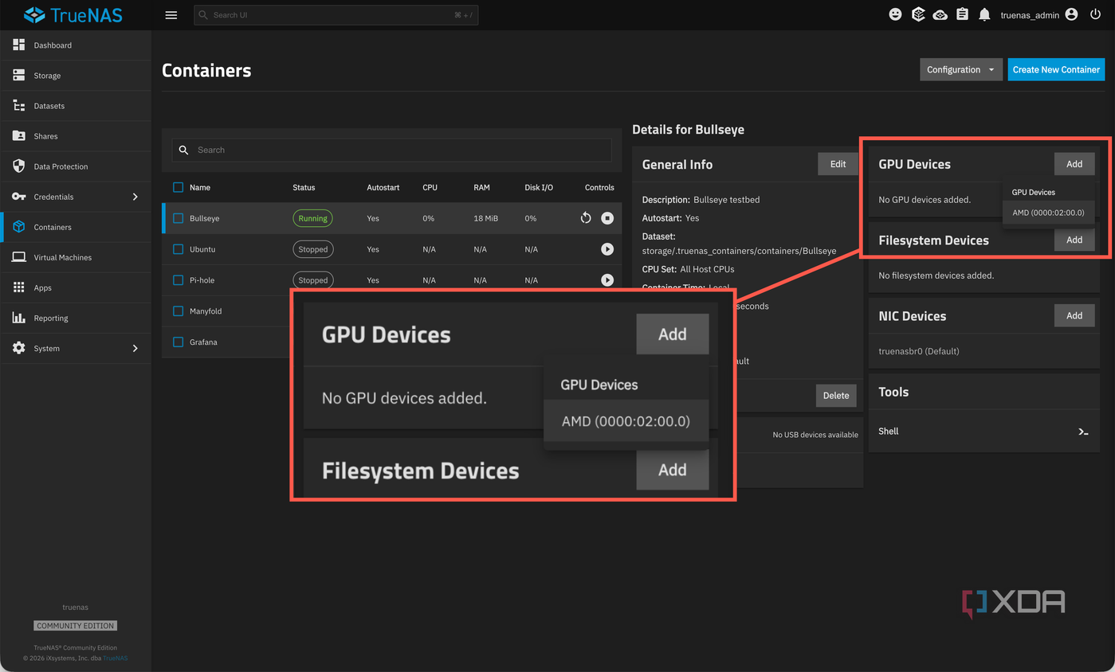This screenshot has width=1115, height=672.
Task: Add a NIC device
Action: 1074,316
